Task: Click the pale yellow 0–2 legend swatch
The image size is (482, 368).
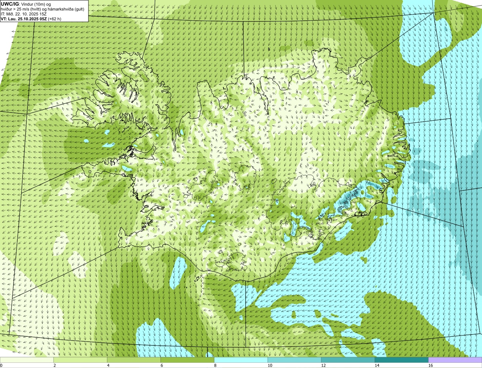Action: (x=27, y=360)
